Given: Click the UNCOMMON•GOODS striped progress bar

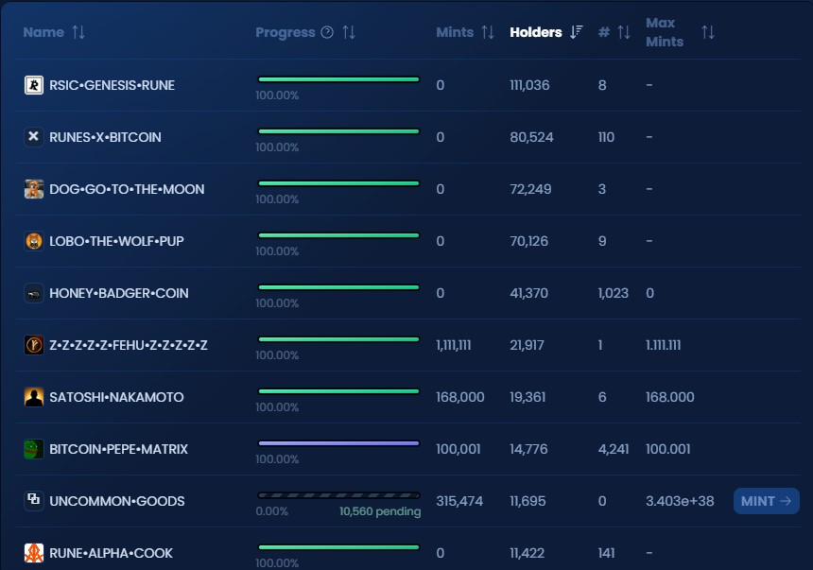Looking at the screenshot, I should pos(338,494).
